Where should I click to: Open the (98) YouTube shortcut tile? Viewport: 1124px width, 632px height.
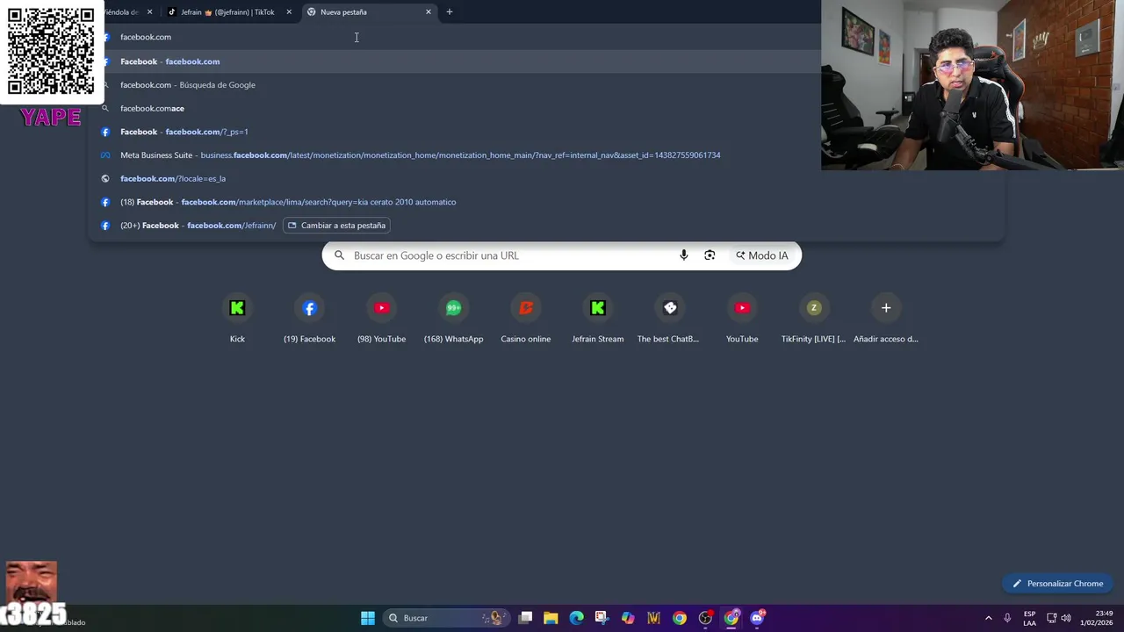pos(381,319)
